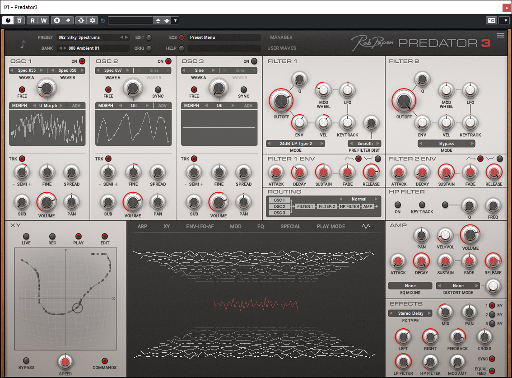Open the ENV-LFO-AF tab
This screenshot has width=512, height=378.
pos(200,226)
